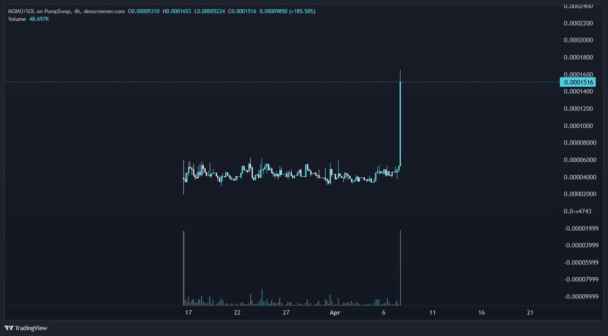Image resolution: width=608 pixels, height=336 pixels.
Task: Click the 0.0001400 price axis label
Action: (x=579, y=92)
